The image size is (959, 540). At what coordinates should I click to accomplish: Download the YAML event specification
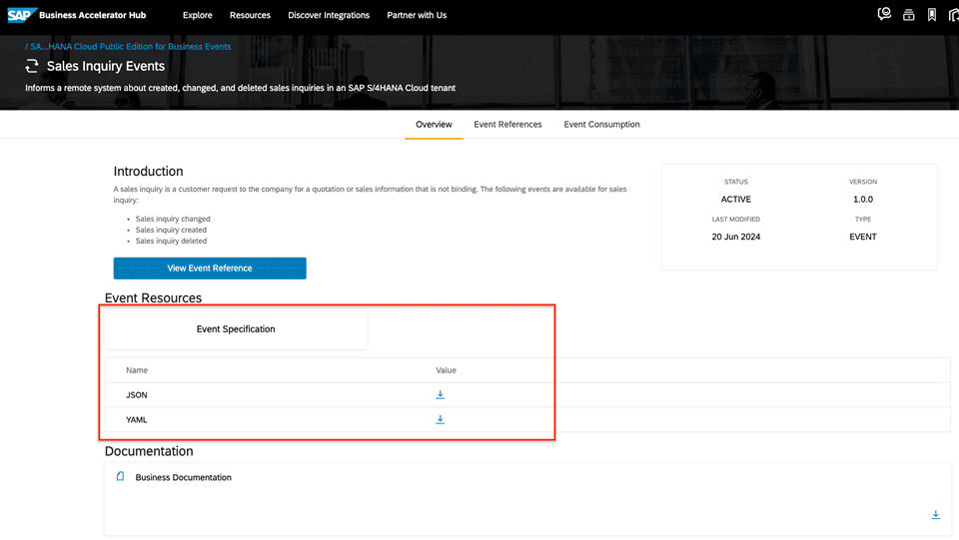tap(440, 419)
